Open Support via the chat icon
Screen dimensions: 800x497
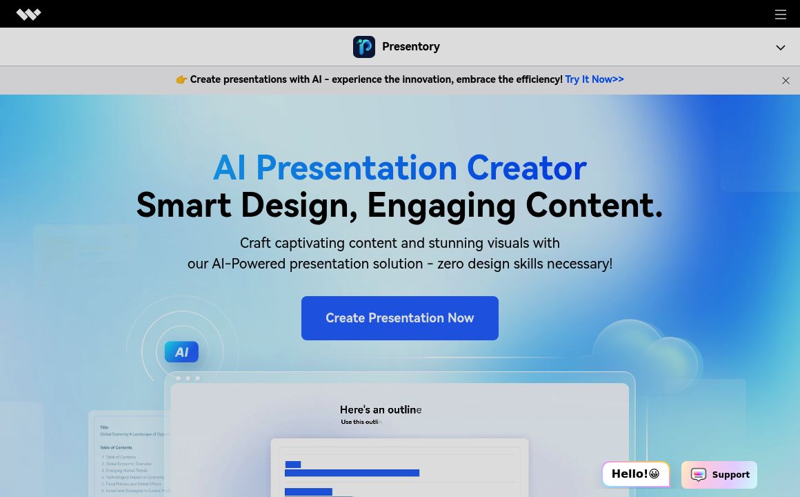(x=699, y=475)
